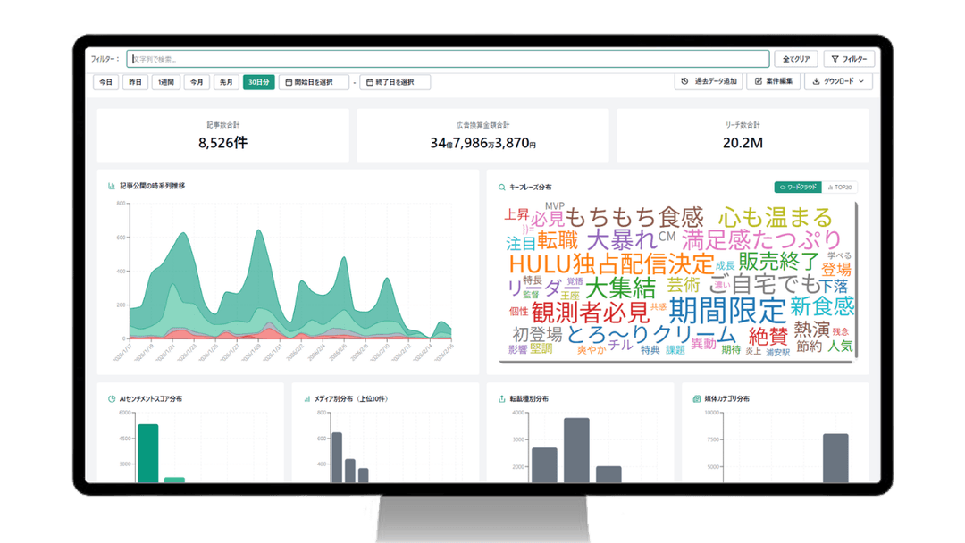965x543 pixels.
Task: Select the 30日分 period toggle
Action: (258, 82)
